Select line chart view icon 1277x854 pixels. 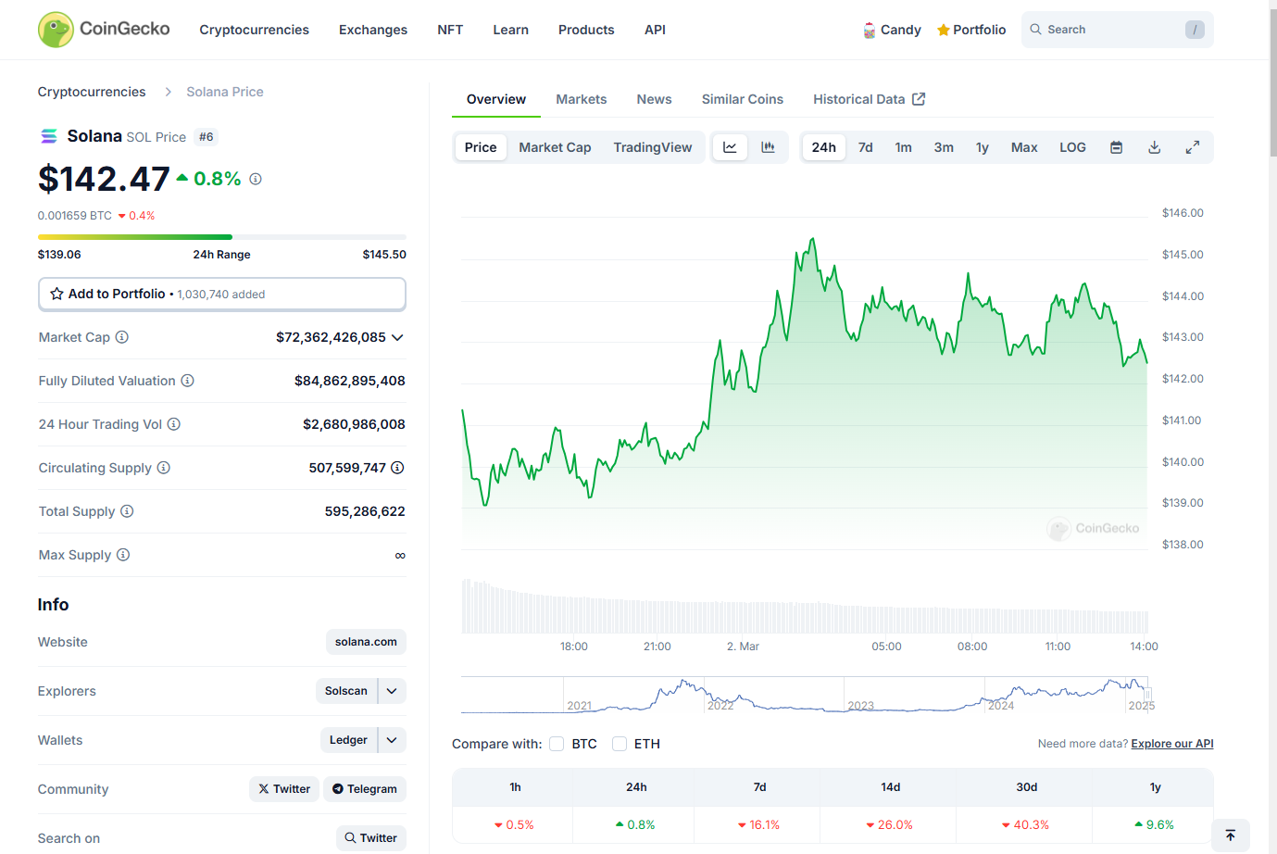pyautogui.click(x=730, y=147)
